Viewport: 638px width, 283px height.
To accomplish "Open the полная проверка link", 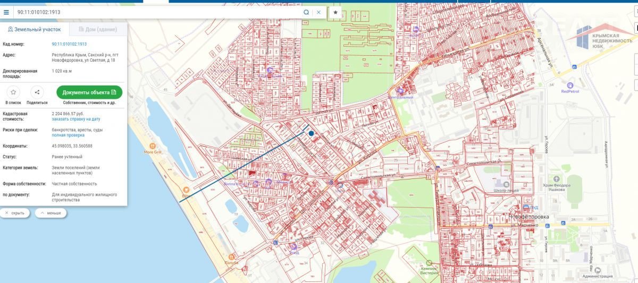I will pos(68,135).
